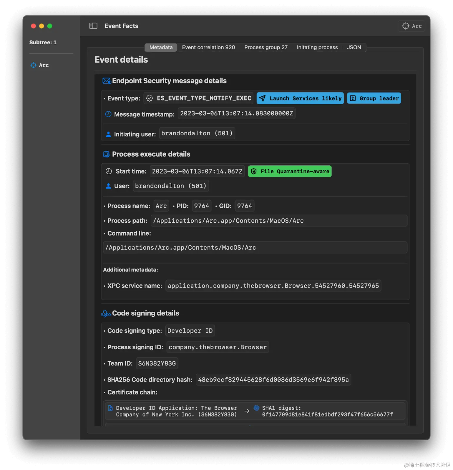Toggle the sidebar panel icon
The height and width of the screenshot is (470, 453).
pyautogui.click(x=93, y=26)
